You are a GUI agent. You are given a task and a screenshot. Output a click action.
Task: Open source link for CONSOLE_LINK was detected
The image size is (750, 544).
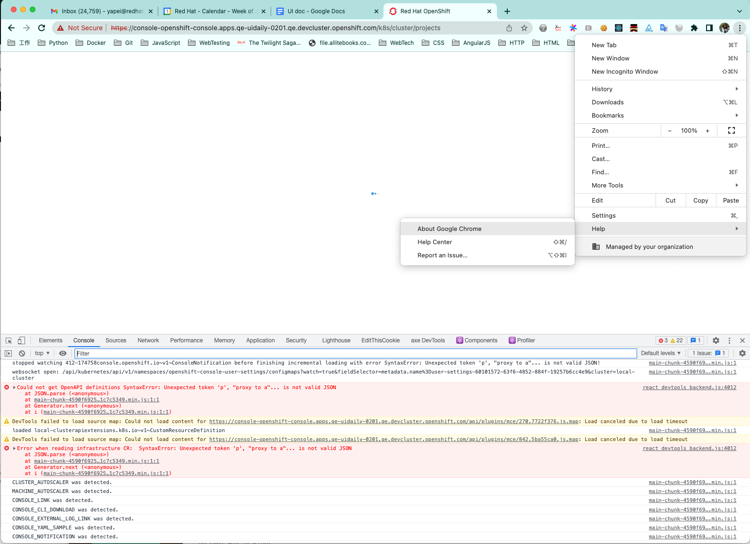(692, 501)
